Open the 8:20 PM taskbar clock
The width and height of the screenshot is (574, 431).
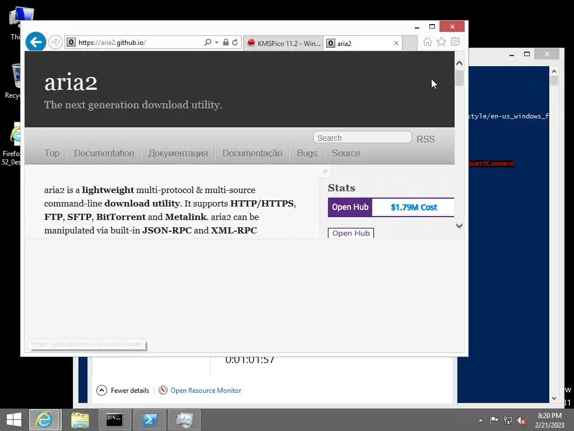tap(549, 420)
